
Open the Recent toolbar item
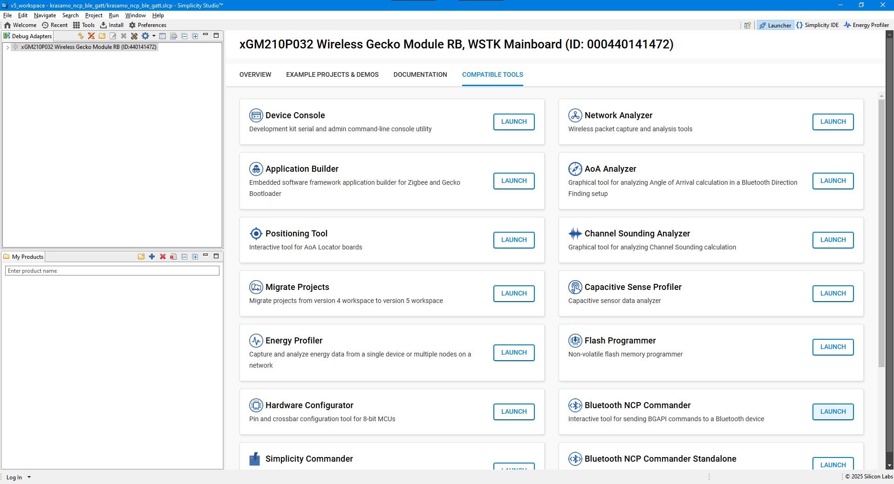[x=55, y=25]
